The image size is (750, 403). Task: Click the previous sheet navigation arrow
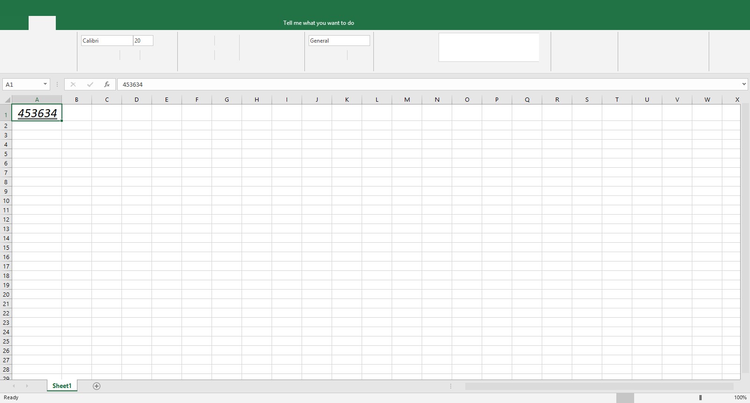coord(14,386)
